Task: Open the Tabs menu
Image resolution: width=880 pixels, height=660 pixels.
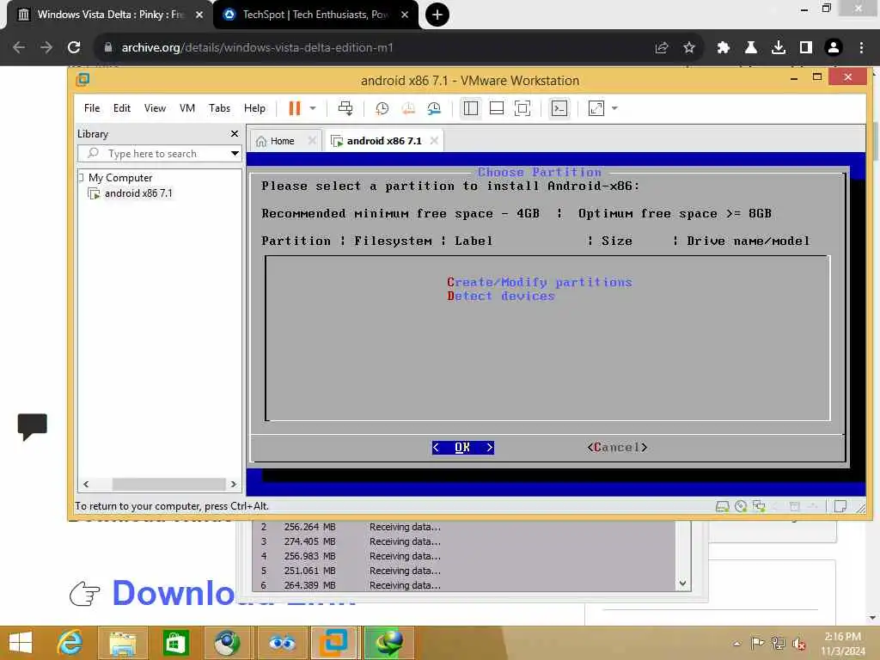Action: [219, 108]
